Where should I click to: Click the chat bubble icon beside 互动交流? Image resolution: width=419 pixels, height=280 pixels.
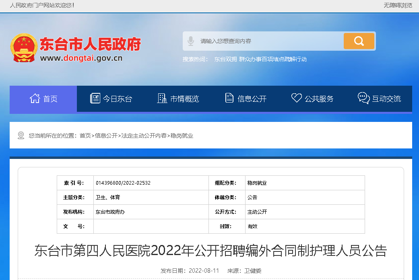(x=363, y=98)
